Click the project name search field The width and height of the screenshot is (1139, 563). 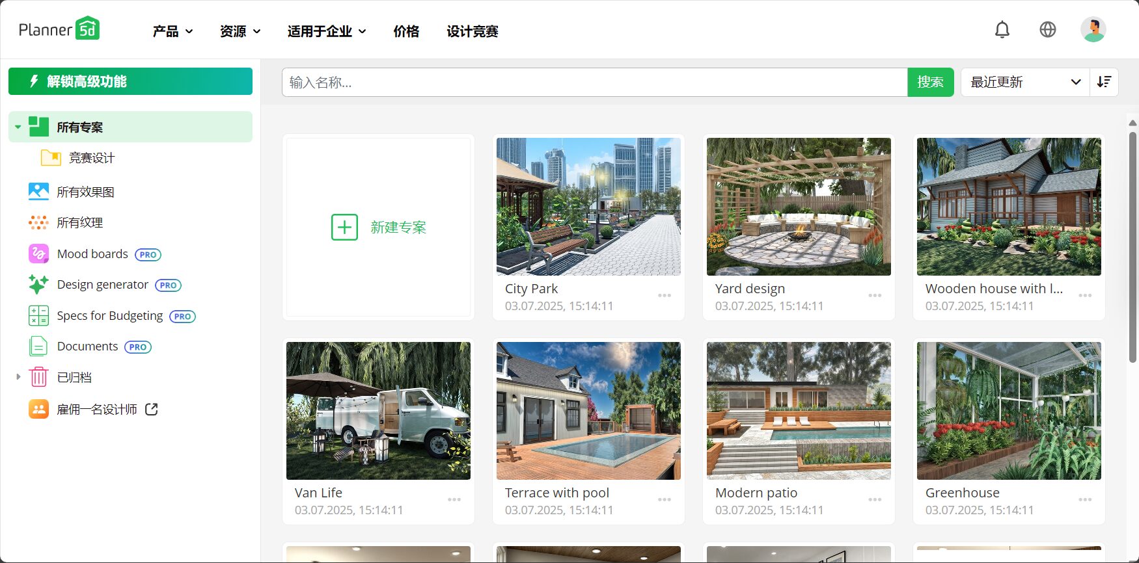595,82
